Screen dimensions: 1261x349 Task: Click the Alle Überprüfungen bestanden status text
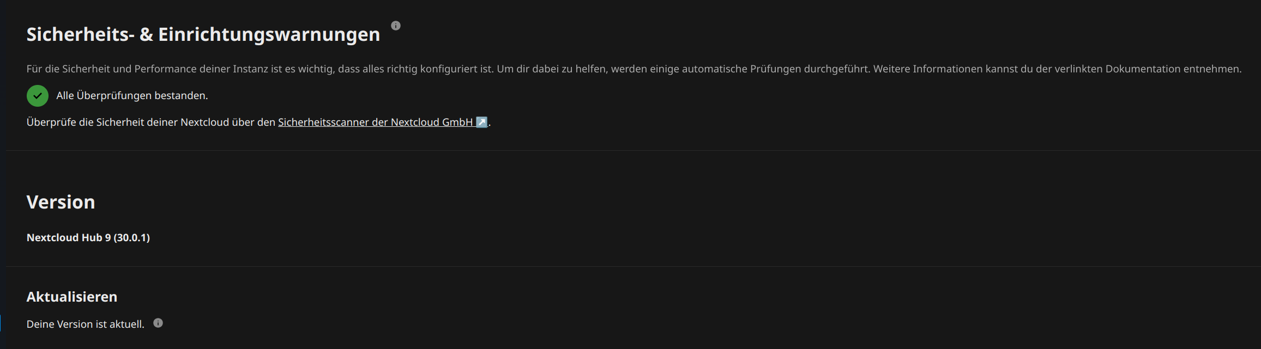[132, 96]
